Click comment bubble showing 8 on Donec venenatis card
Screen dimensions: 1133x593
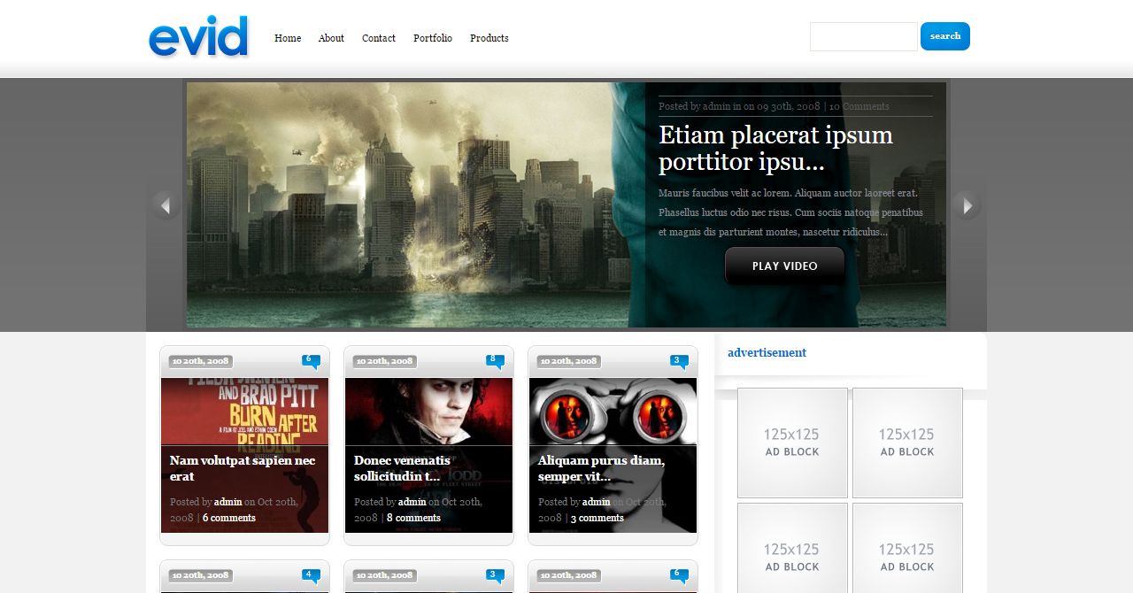pyautogui.click(x=495, y=361)
